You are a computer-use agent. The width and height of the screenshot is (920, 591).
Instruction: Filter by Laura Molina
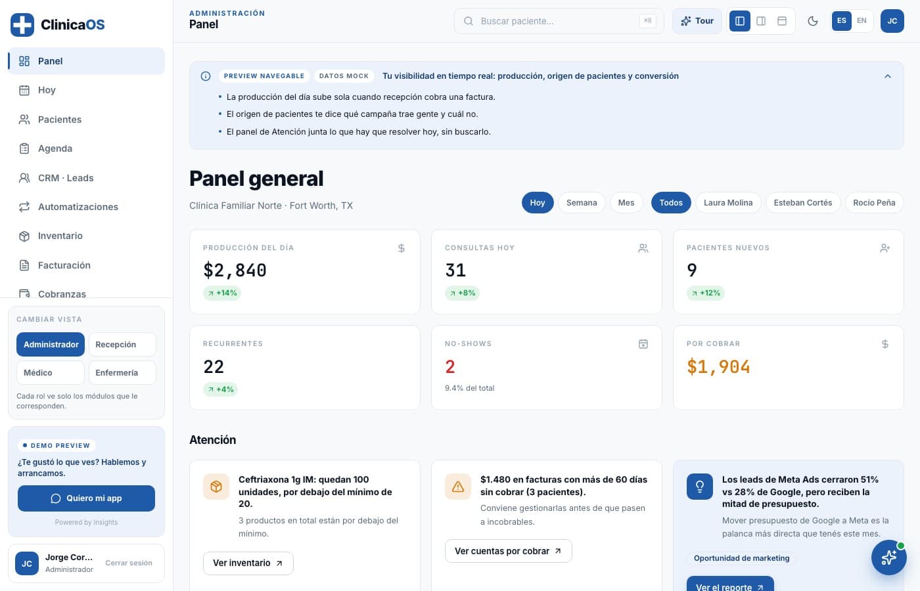[728, 203]
